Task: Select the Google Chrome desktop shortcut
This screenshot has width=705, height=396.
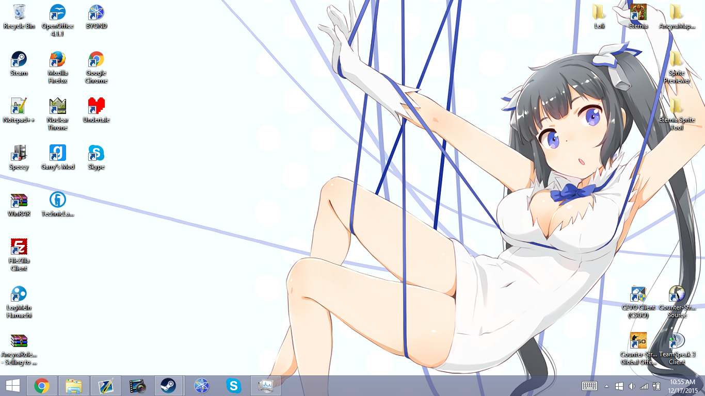Action: [x=97, y=67]
